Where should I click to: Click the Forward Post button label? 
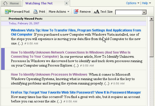(x=21, y=12)
